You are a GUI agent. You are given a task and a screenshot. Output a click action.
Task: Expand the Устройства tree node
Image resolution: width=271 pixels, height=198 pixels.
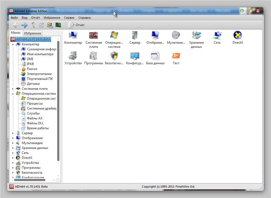tap(13, 163)
